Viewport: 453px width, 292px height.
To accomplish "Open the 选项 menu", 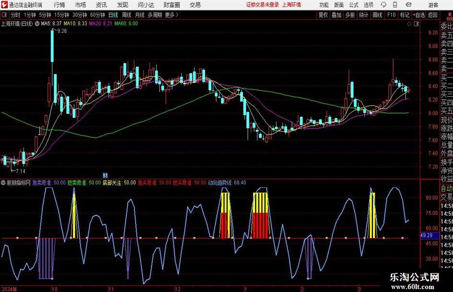I will coord(368,5).
